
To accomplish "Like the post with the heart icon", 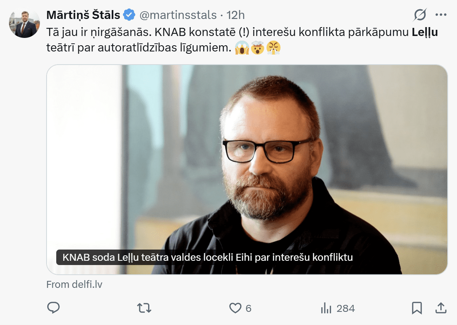I will click(235, 308).
